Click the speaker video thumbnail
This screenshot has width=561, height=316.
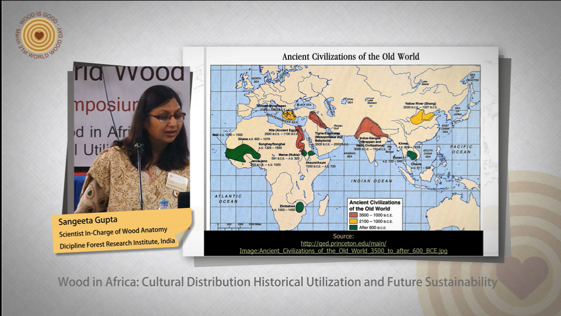tap(132, 140)
